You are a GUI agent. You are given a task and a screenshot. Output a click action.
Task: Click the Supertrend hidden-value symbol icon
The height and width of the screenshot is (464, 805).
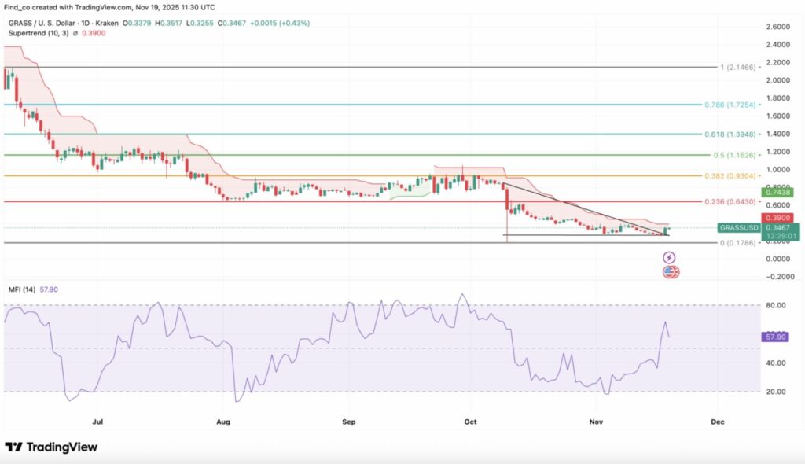(75, 33)
